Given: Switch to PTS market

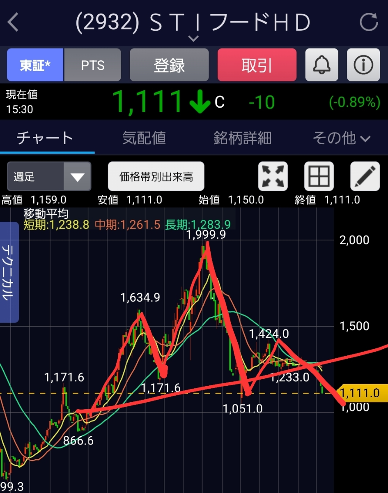Looking at the screenshot, I should (x=92, y=65).
